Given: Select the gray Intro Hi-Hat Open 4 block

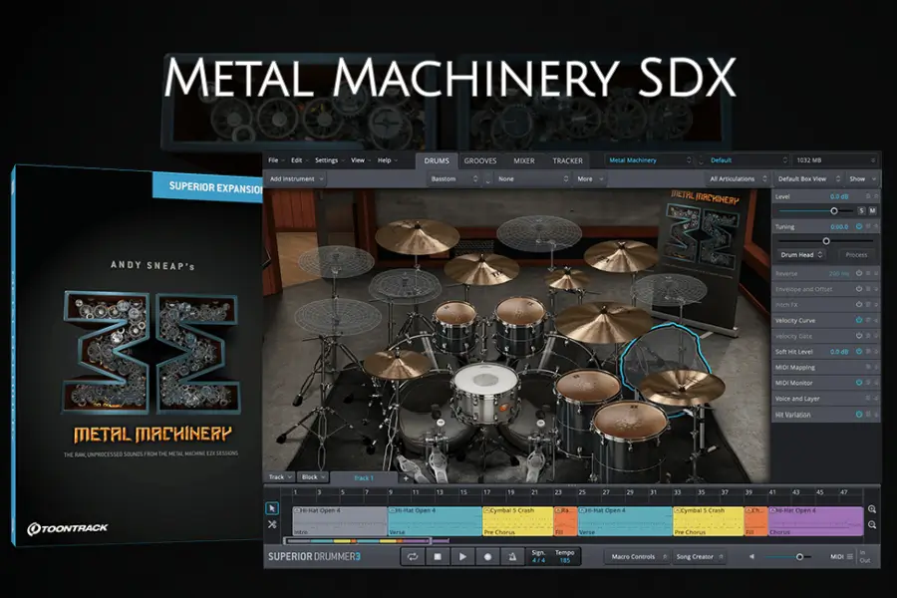Looking at the screenshot, I should point(340,520).
